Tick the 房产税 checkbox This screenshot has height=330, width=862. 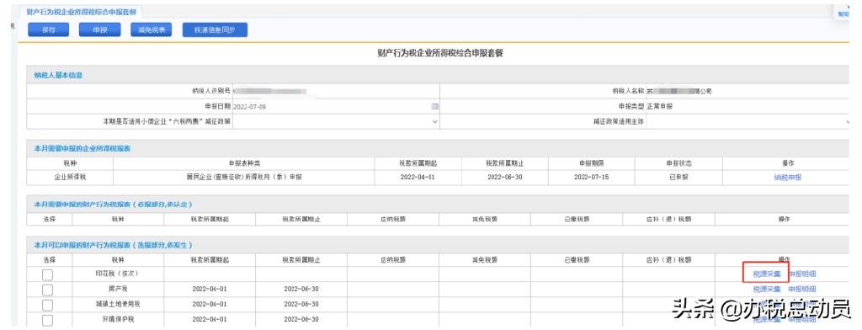pos(48,290)
